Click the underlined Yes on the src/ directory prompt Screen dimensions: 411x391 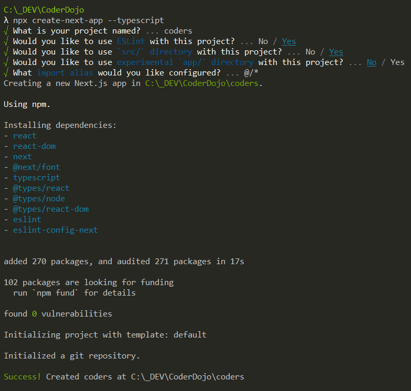[336, 52]
